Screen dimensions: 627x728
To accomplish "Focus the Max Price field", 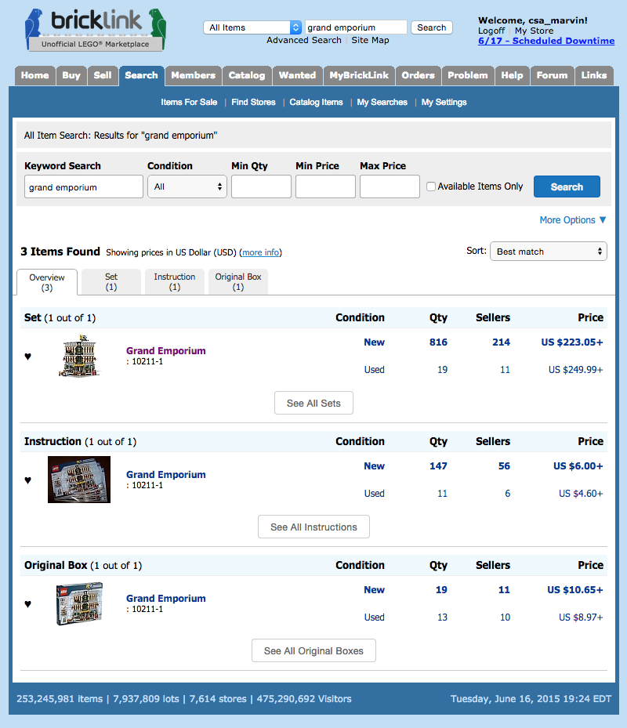I will [390, 187].
